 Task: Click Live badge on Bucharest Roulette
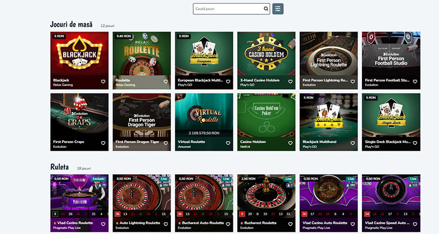coord(289,179)
